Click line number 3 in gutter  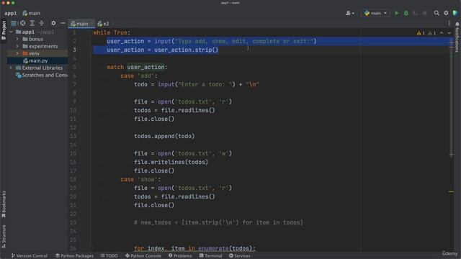point(74,50)
